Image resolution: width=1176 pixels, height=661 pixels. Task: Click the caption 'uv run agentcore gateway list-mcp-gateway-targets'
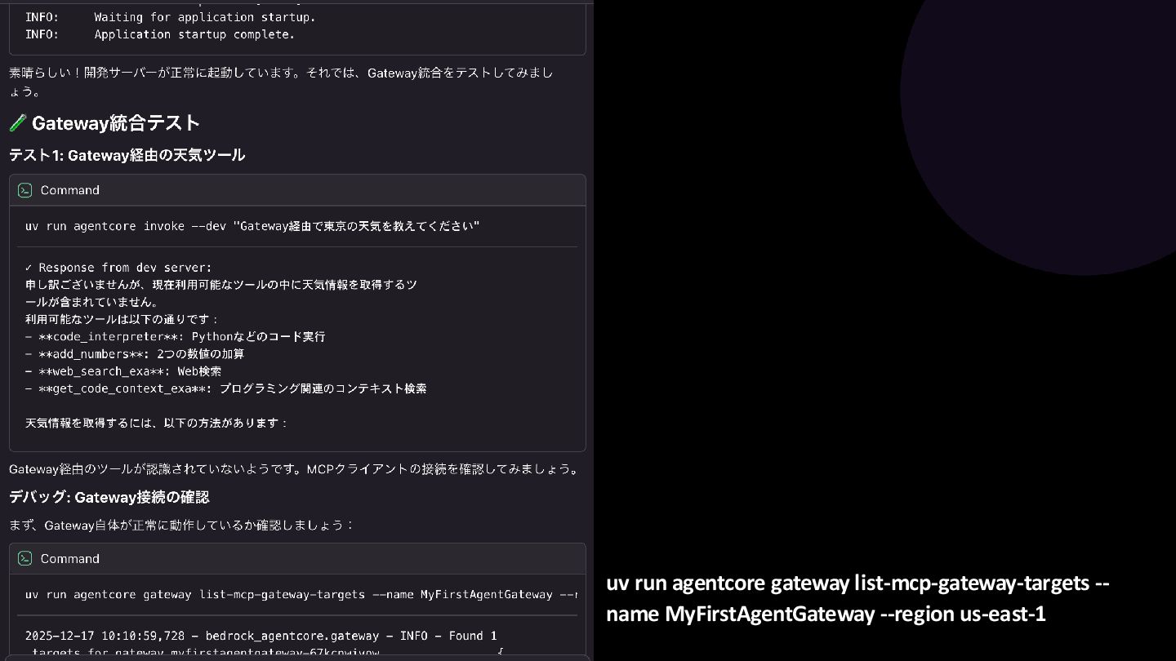[x=858, y=583]
